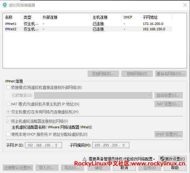Click the 移除网络 button

(137, 74)
